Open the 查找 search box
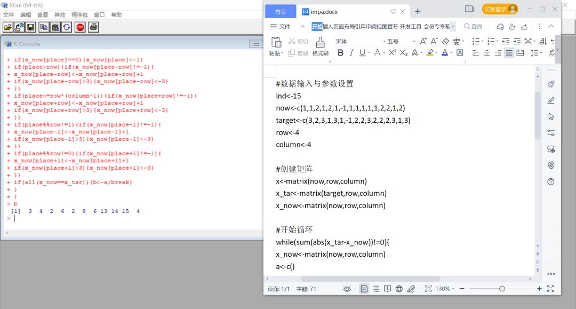Viewport: 576px width, 309px height. (473, 27)
